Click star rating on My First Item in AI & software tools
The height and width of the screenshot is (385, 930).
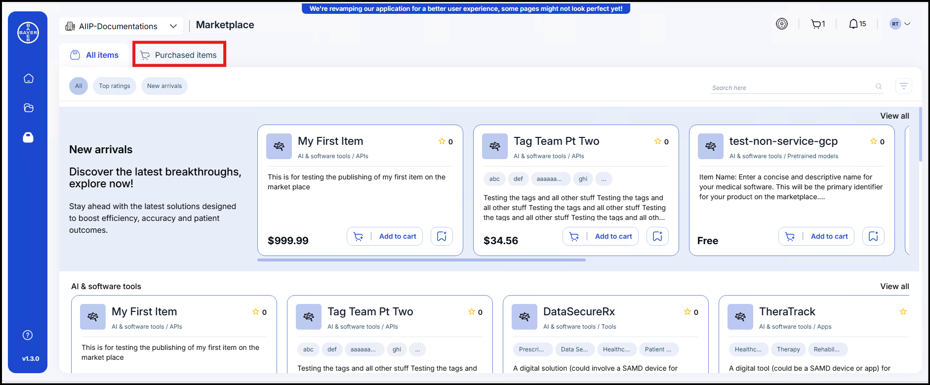tap(256, 312)
